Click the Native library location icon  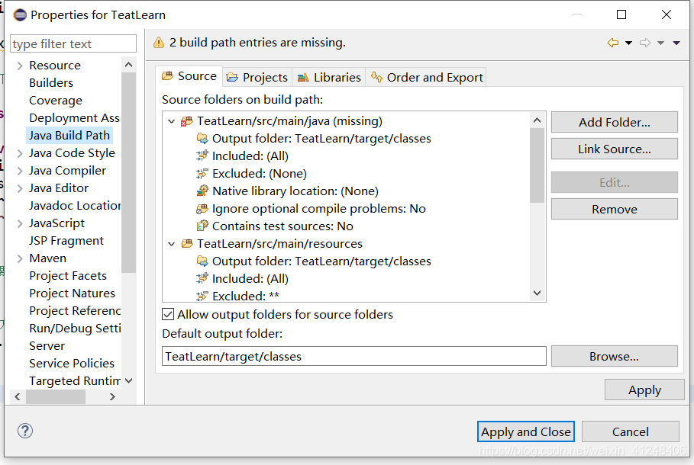click(202, 191)
